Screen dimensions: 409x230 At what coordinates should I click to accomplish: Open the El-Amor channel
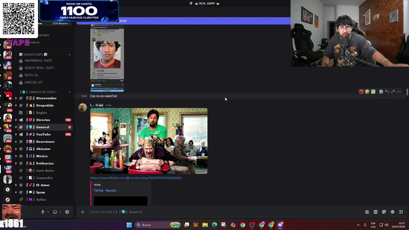[x=45, y=185]
